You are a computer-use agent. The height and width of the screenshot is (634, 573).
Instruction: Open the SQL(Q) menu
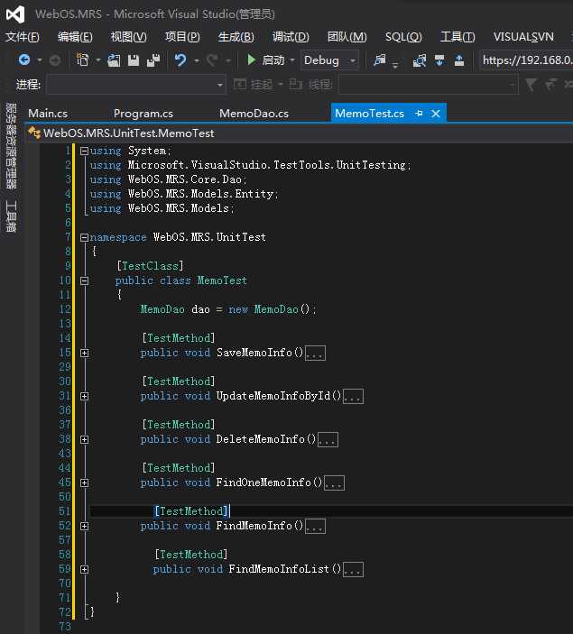coord(403,37)
